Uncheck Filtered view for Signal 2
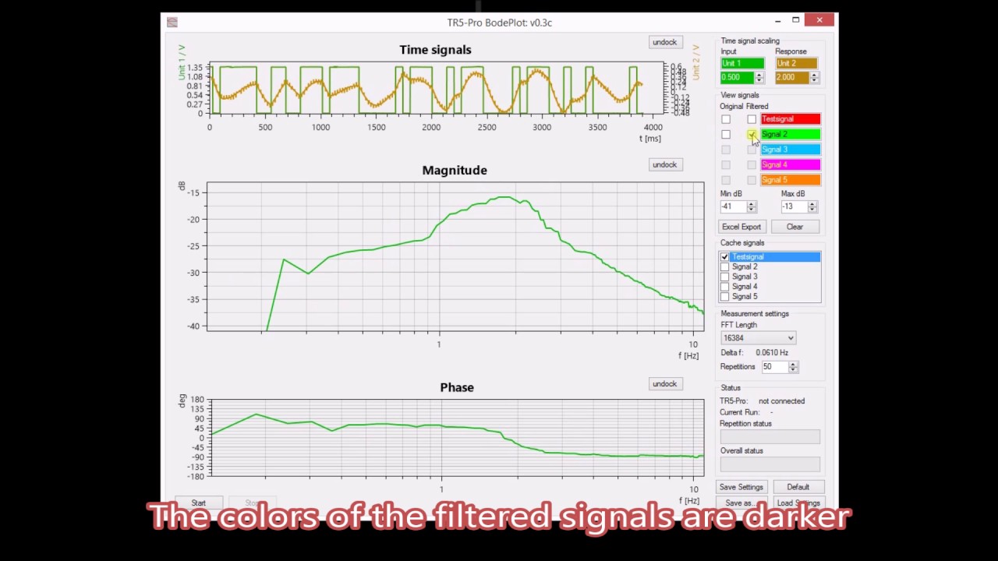The height and width of the screenshot is (561, 998). 752,135
